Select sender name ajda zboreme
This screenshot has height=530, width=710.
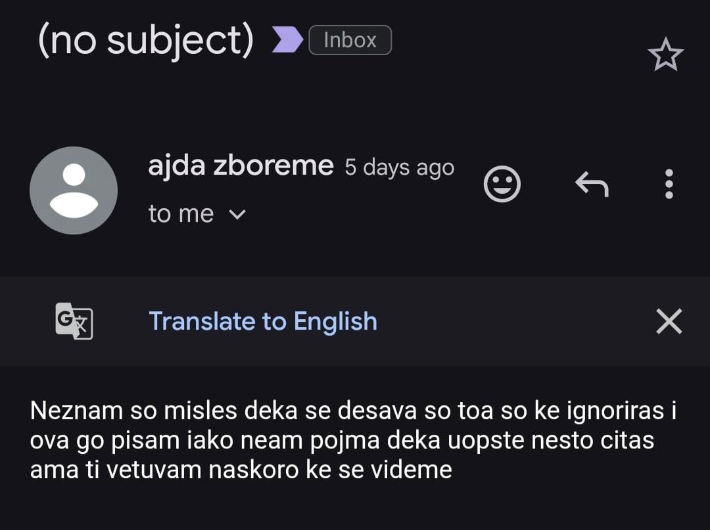(241, 166)
